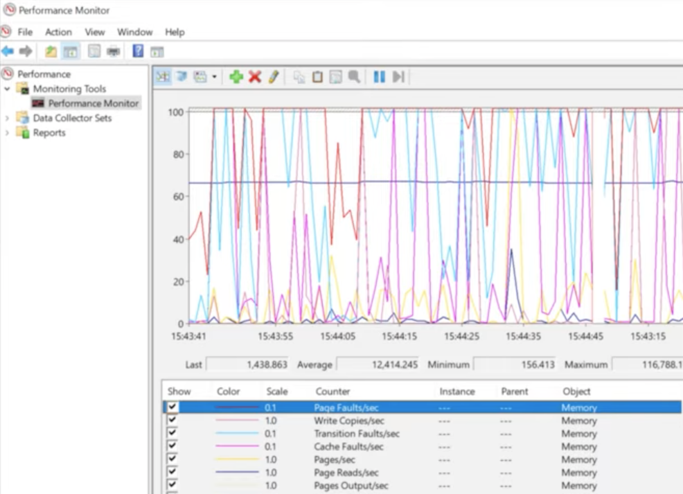This screenshot has width=683, height=494.
Task: Click Freeze Display pause icon
Action: (380, 77)
